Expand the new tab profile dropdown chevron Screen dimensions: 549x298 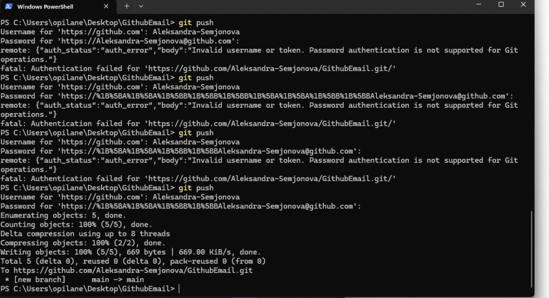[x=141, y=6]
